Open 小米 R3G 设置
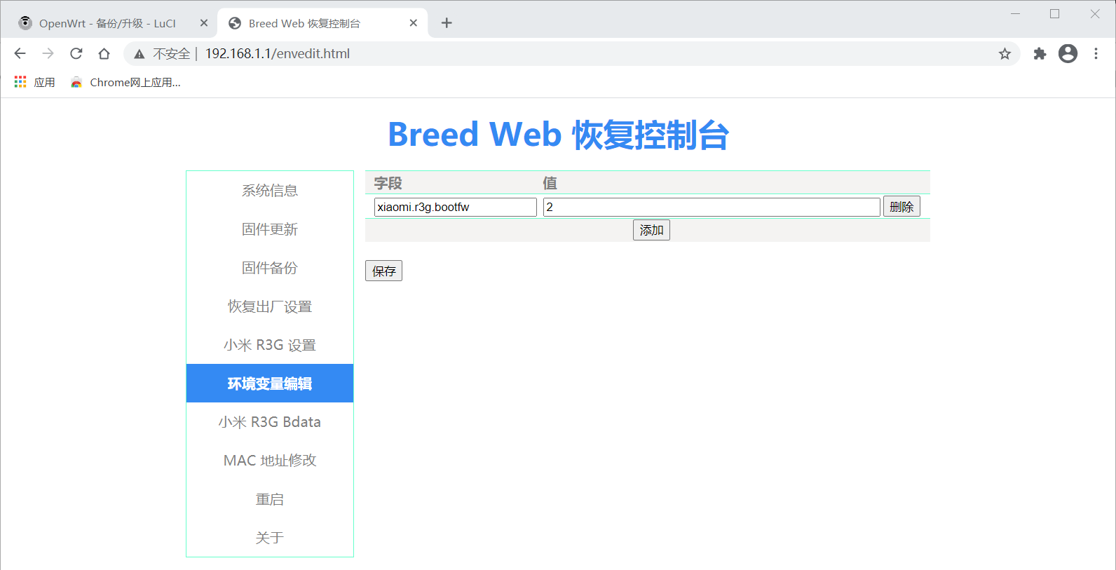This screenshot has width=1116, height=570. pos(270,345)
